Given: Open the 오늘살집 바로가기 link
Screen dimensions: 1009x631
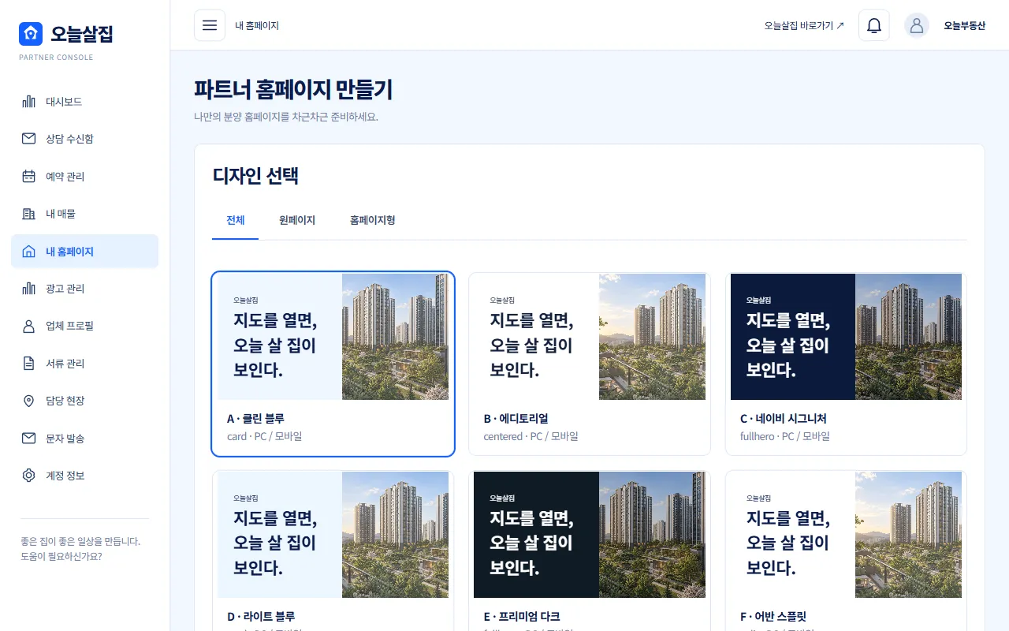Looking at the screenshot, I should [x=804, y=25].
